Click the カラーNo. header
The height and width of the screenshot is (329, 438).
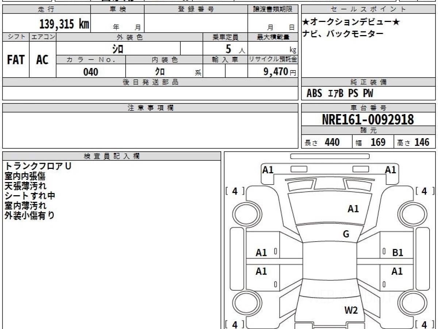pos(91,60)
